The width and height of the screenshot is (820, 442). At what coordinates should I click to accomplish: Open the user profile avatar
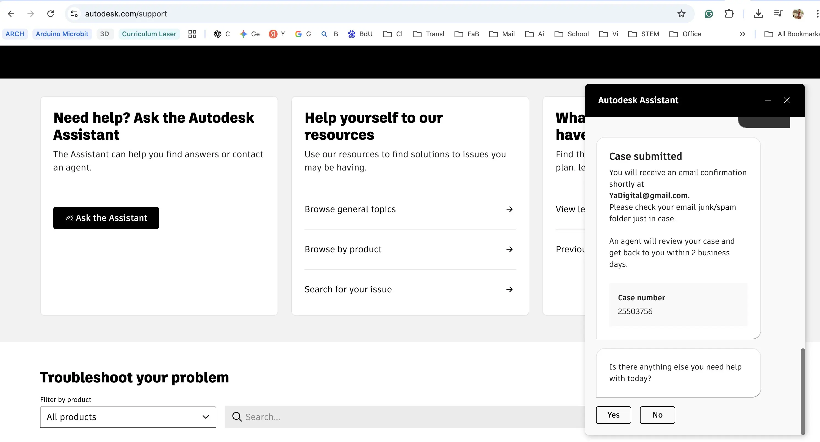[x=798, y=14]
